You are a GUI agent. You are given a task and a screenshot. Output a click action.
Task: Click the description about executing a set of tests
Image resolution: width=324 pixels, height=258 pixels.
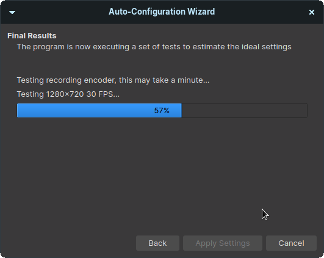point(154,47)
